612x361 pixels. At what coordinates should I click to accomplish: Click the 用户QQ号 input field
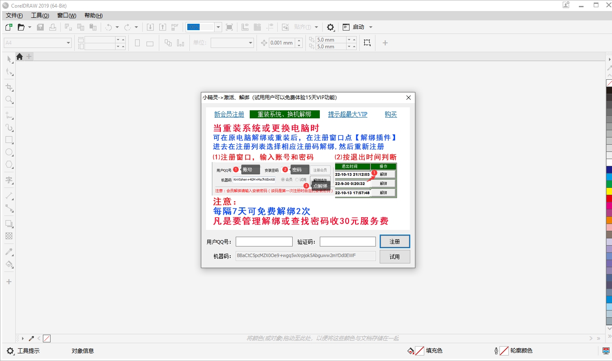pos(264,242)
